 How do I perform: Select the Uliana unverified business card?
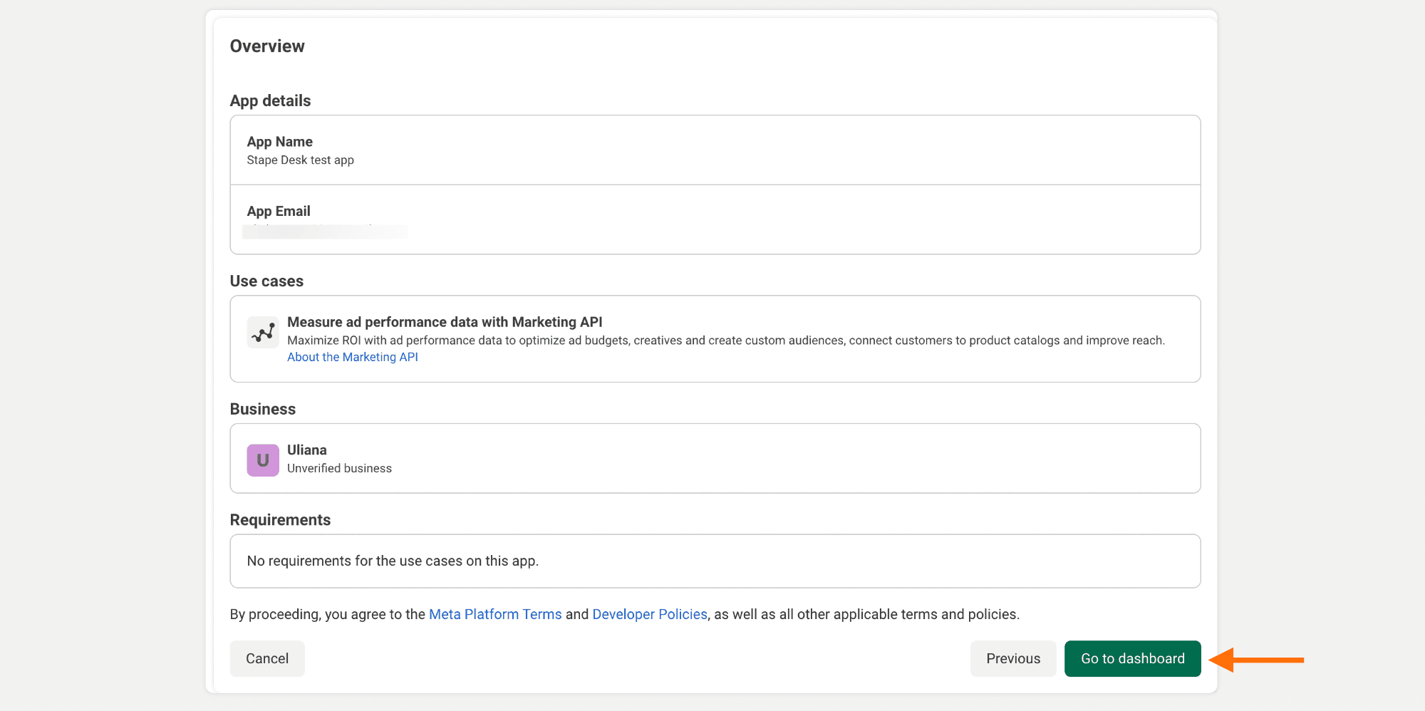point(715,458)
